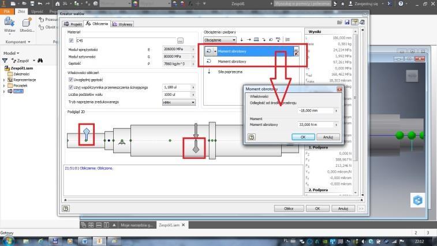Click OK in Moment obrotowy dialog
Image resolution: width=437 pixels, height=246 pixels.
click(x=303, y=137)
